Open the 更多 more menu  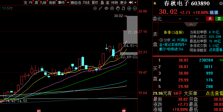(x=123, y=3)
